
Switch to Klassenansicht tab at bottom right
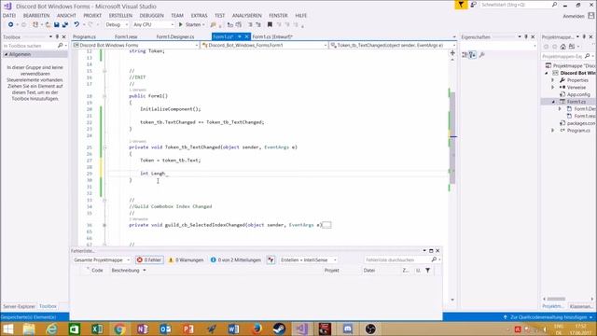click(x=581, y=306)
